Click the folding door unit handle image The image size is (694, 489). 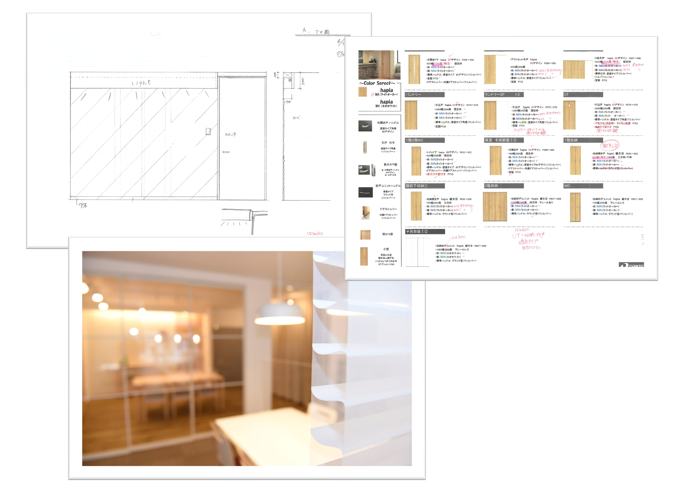pyautogui.click(x=365, y=192)
